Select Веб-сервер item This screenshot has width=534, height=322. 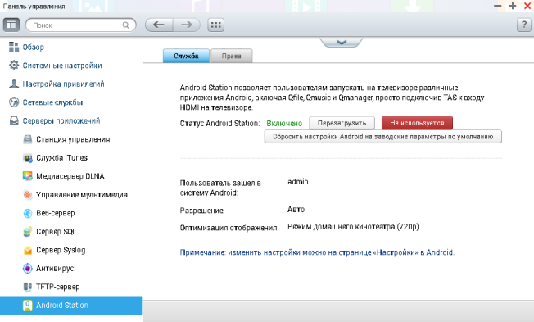(55, 213)
